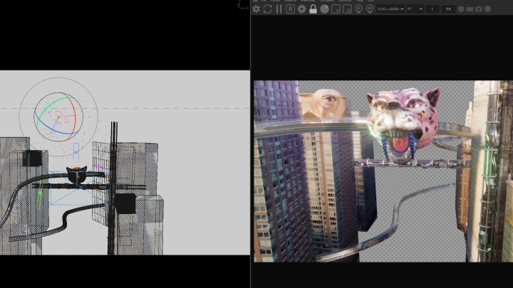This screenshot has height=288, width=513.
Task: Select the film region tool
Action: tap(347, 9)
